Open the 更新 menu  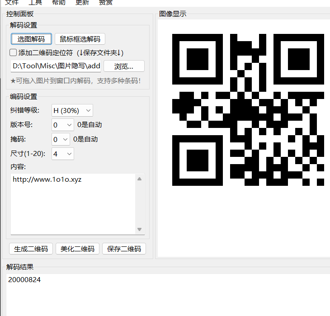[82, 2]
